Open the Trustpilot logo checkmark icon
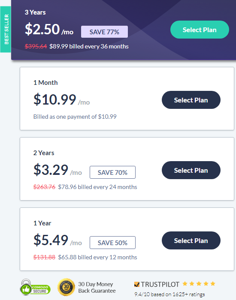This screenshot has height=300, width=236. 137,284
